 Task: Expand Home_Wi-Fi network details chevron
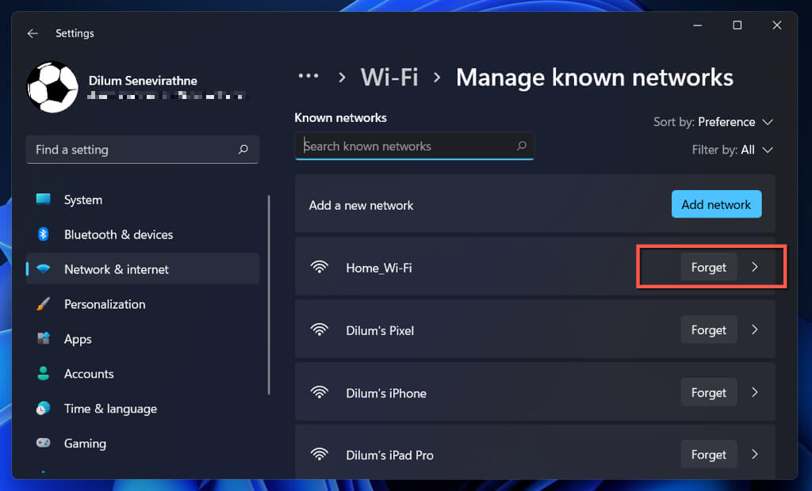pos(755,268)
